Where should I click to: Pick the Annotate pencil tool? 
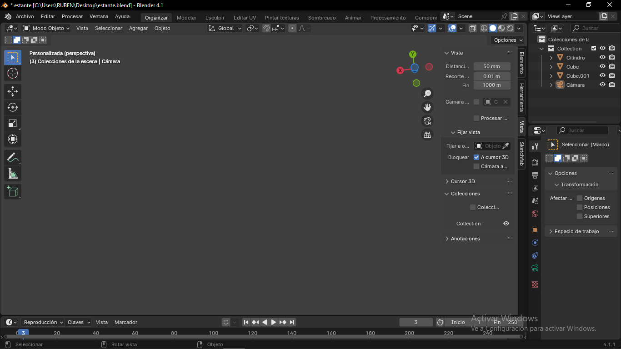coord(13,157)
